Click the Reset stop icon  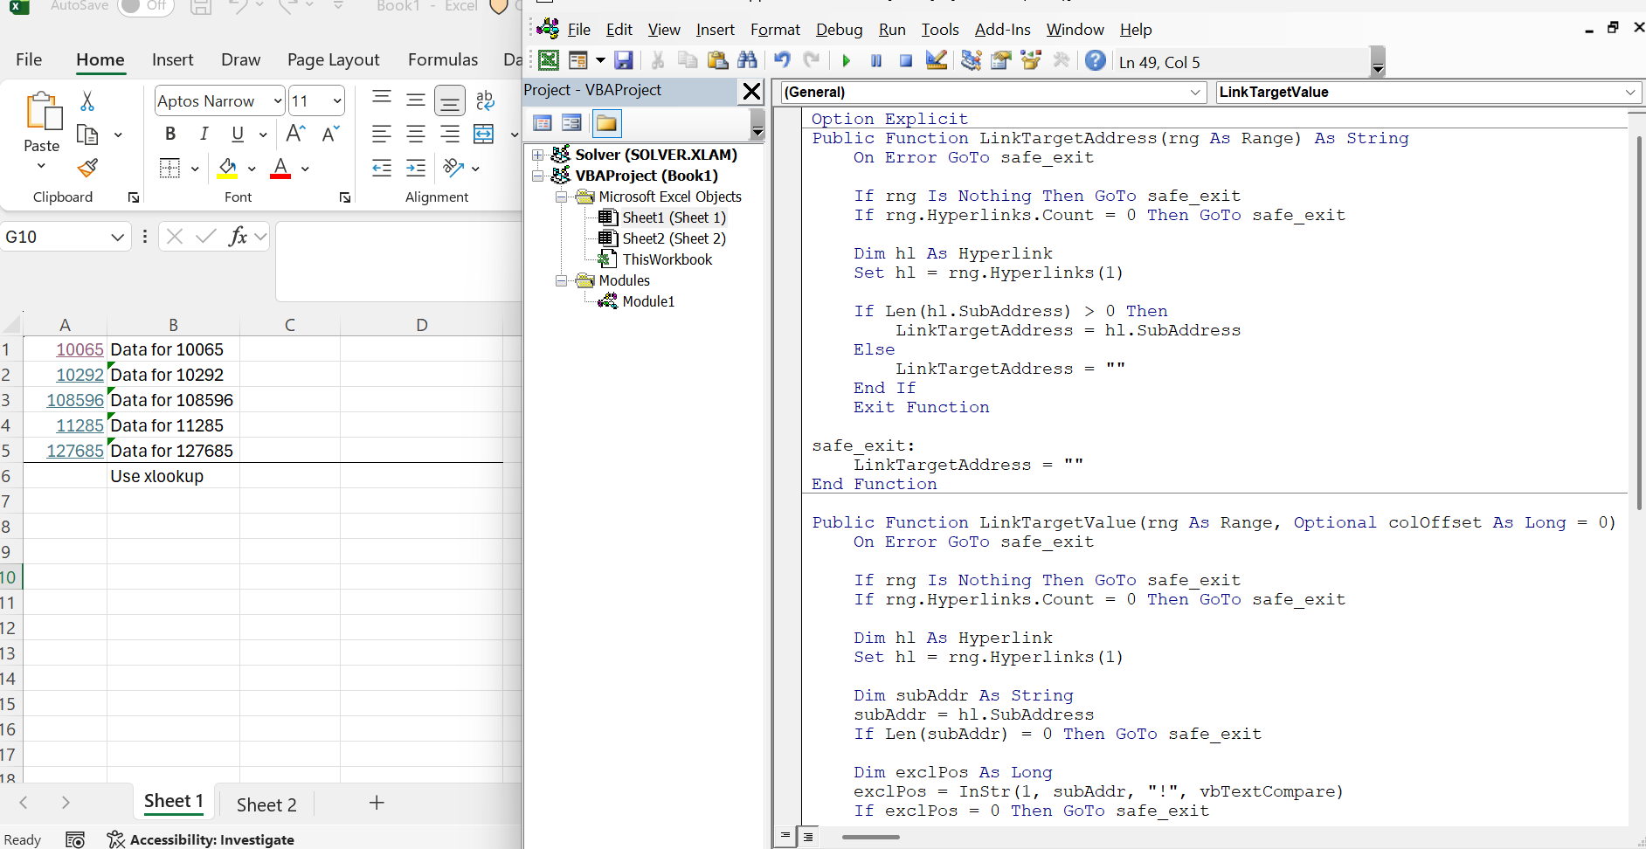(906, 61)
